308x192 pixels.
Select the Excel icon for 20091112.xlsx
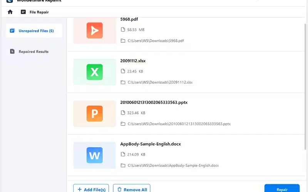click(94, 72)
